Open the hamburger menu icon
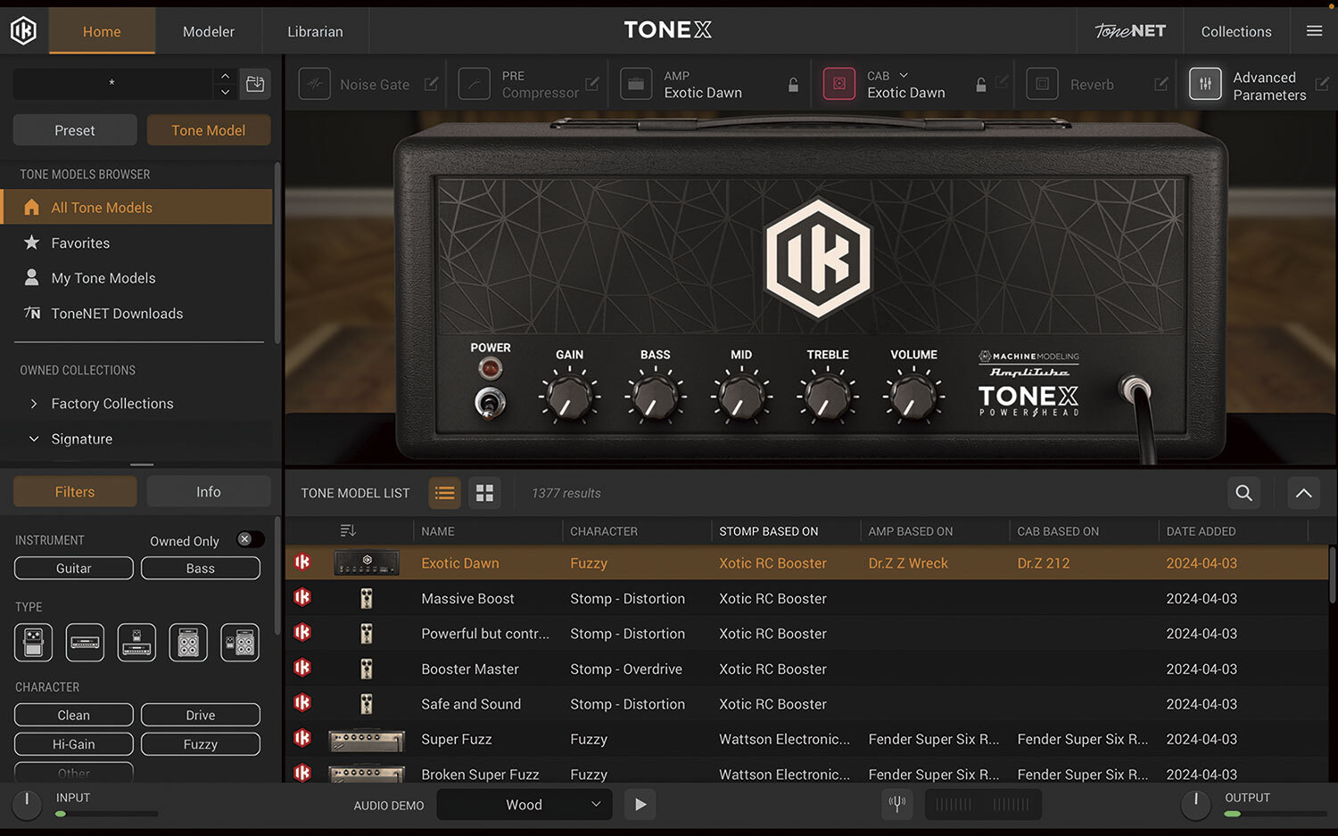 (x=1314, y=31)
